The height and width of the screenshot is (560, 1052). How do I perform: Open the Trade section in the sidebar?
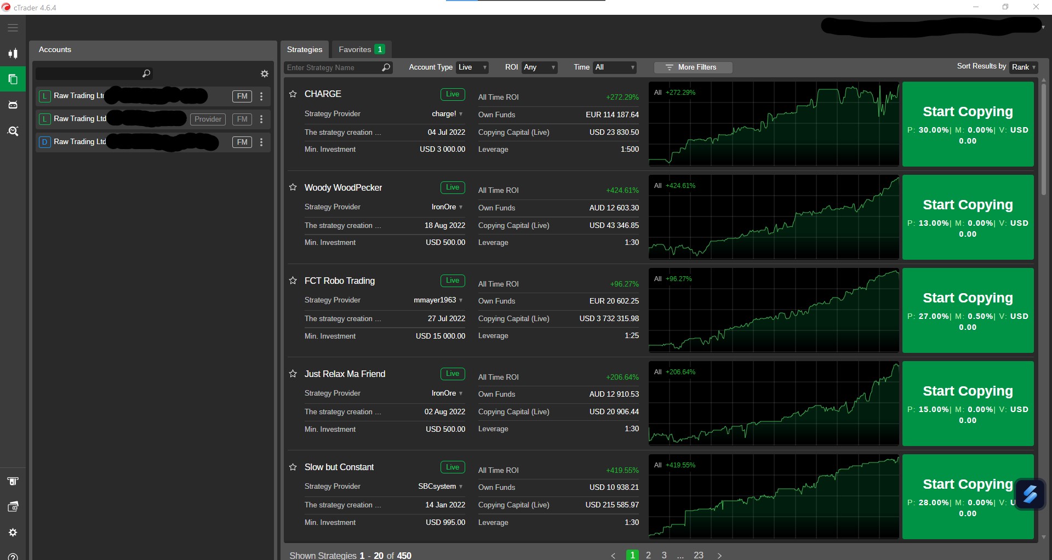[x=13, y=53]
